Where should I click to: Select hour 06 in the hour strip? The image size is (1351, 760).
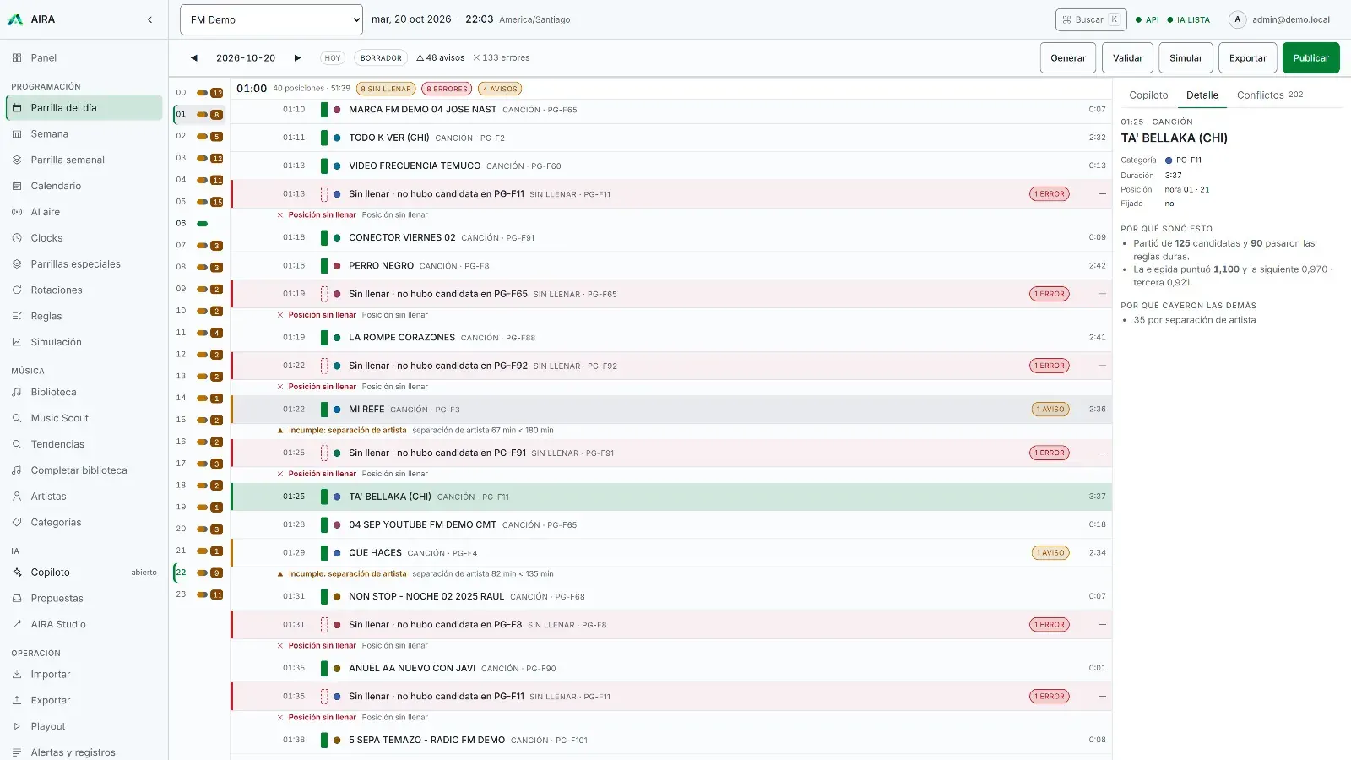point(199,224)
